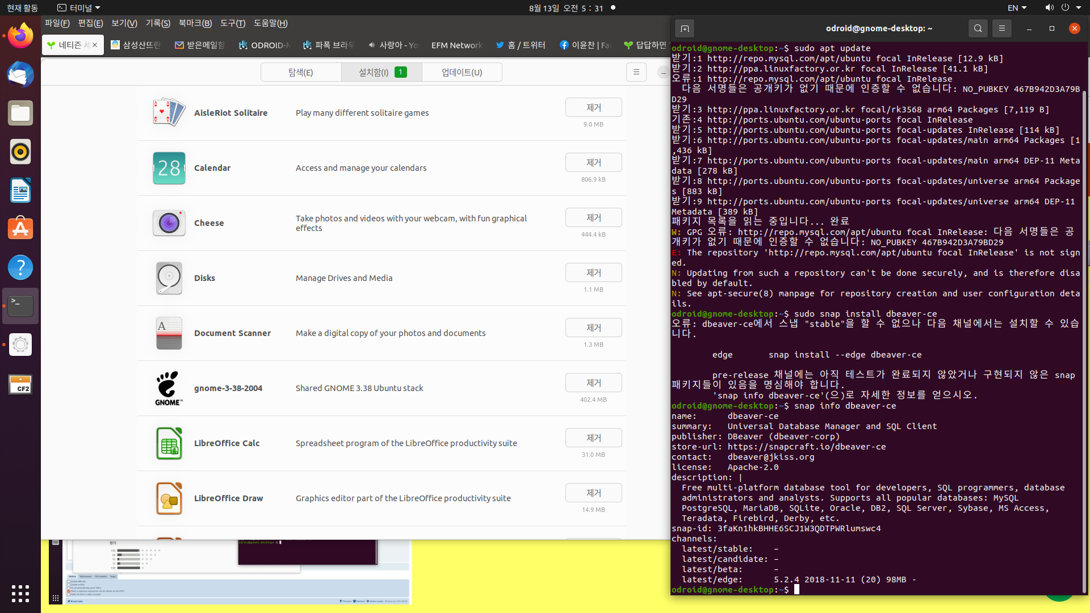Click the LibreOffice Calc icon
Image resolution: width=1090 pixels, height=613 pixels.
point(169,443)
